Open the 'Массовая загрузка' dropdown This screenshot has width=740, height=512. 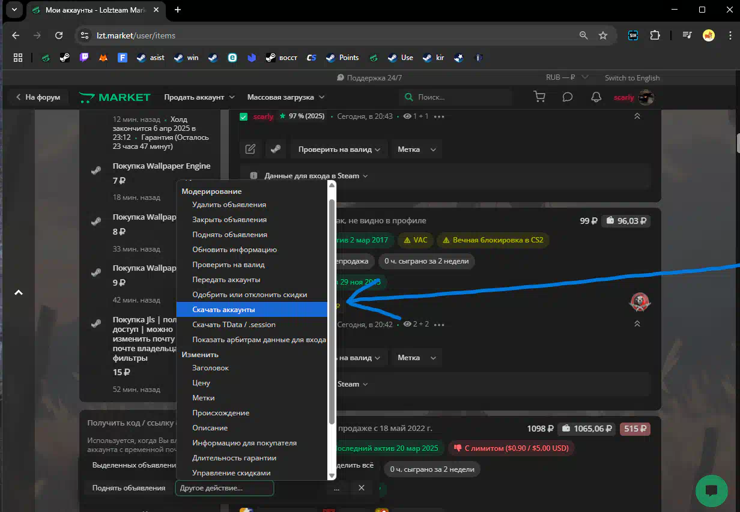pos(286,97)
